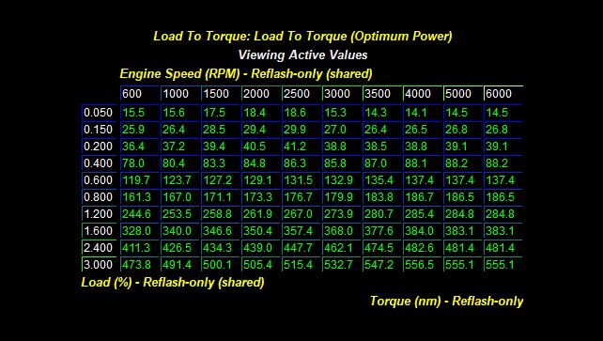603x341 pixels.
Task: Click the Load (%) axis label
Action: [173, 283]
